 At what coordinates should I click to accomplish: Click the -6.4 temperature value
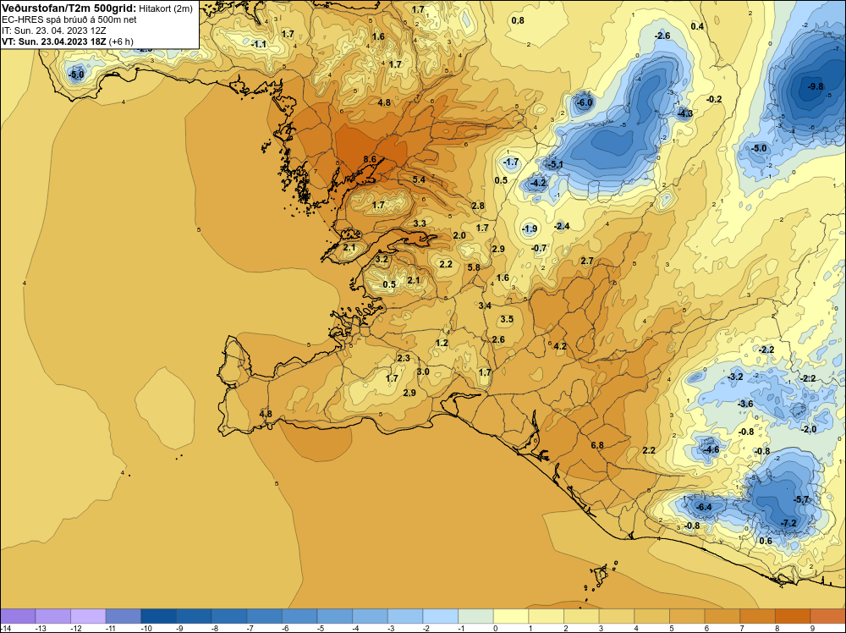pos(704,507)
